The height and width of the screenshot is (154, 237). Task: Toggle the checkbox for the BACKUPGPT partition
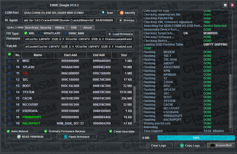tap(9, 123)
